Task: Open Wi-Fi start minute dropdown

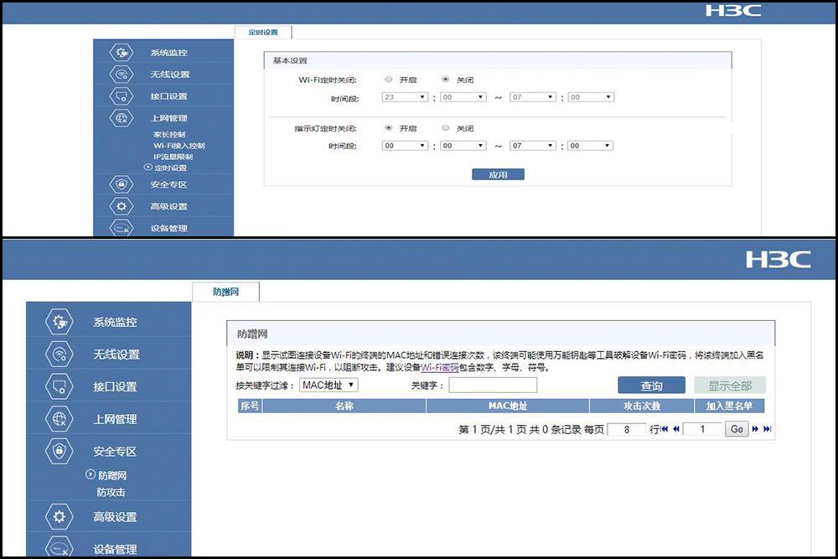Action: 463,96
